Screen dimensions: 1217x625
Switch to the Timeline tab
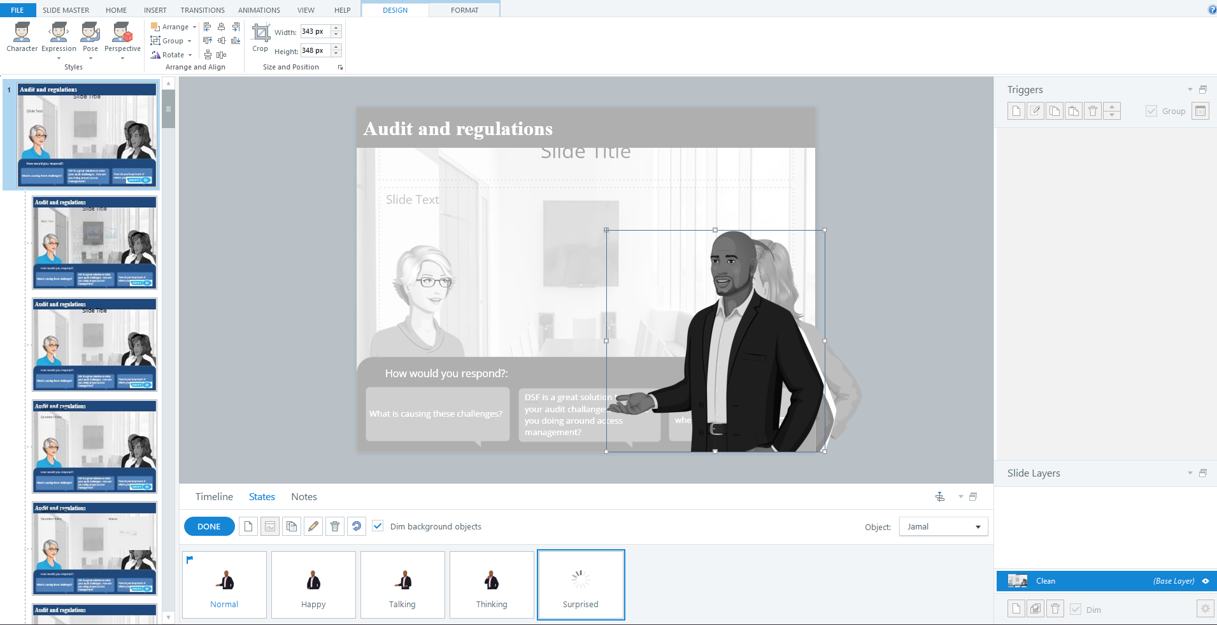(214, 497)
